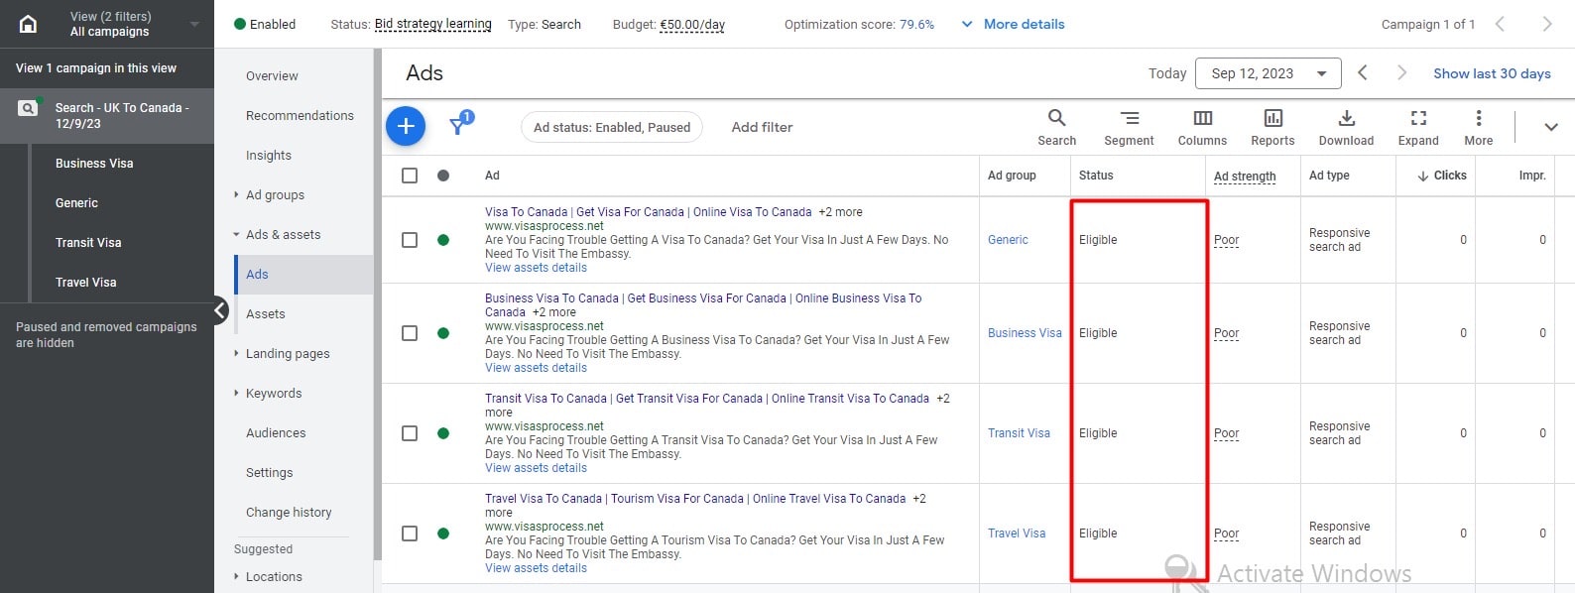
Task: Expand the table to full screen
Action: click(x=1418, y=127)
